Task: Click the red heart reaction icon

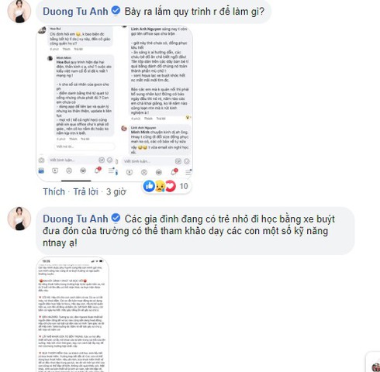Action: 171,186
